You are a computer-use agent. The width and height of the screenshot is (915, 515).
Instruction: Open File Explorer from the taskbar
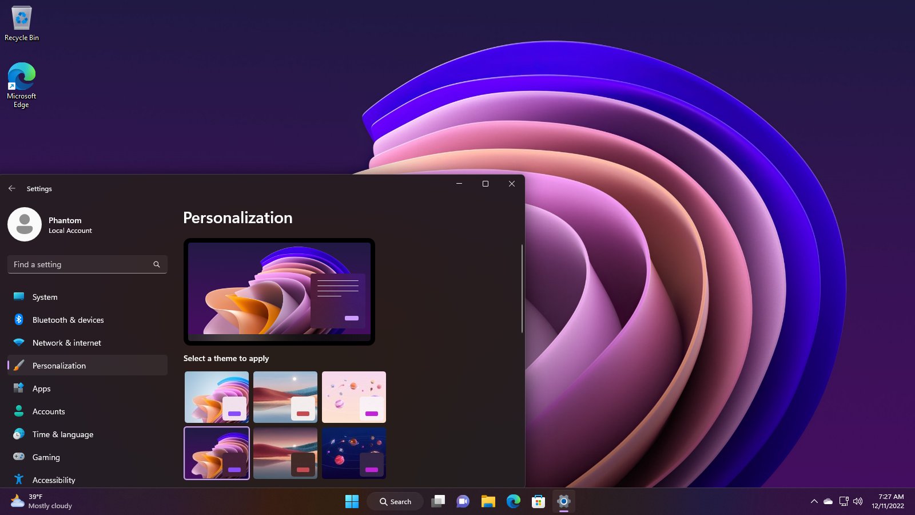[x=488, y=502]
